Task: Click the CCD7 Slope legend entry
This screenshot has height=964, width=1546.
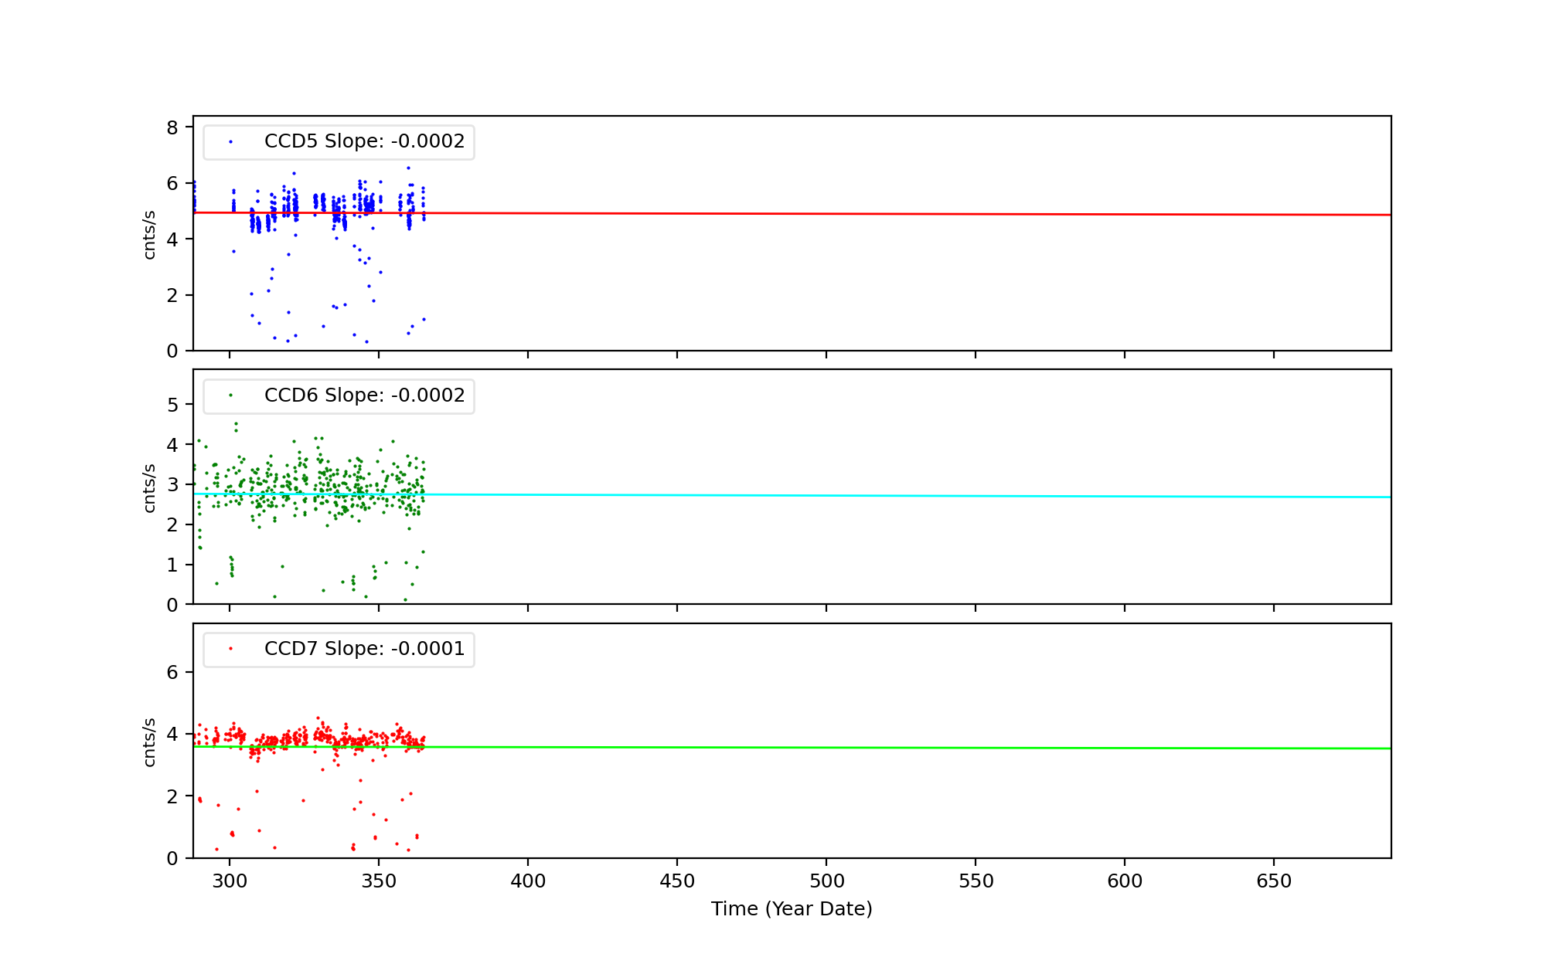Action: point(364,649)
